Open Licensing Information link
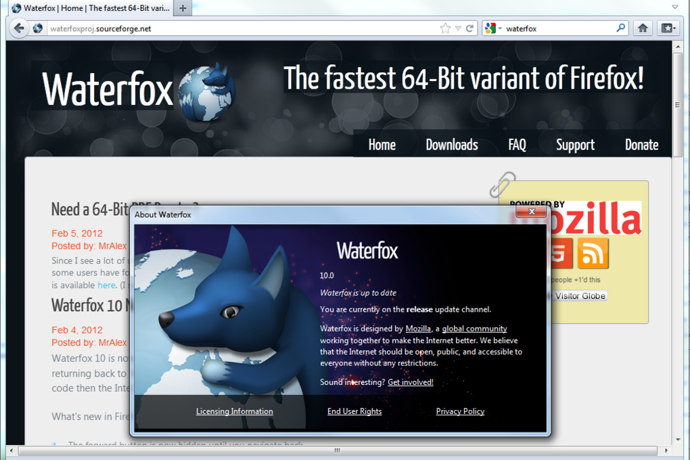This screenshot has height=460, width=690. pos(235,411)
